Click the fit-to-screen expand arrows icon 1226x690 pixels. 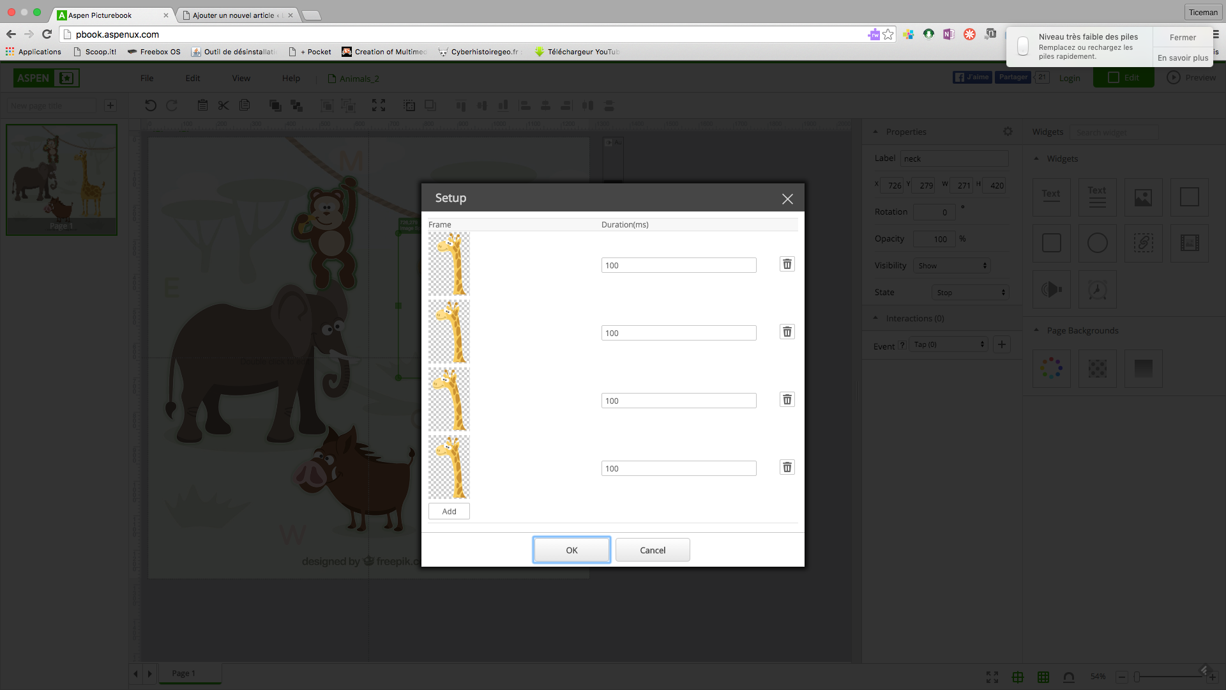(x=379, y=105)
